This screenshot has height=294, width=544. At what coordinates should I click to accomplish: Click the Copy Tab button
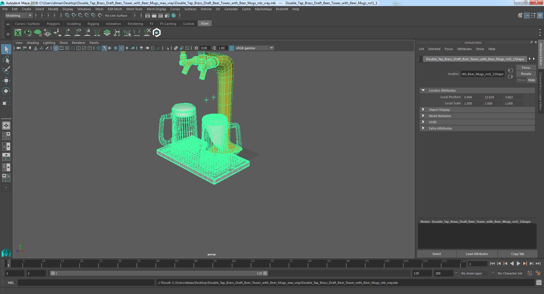point(517,254)
